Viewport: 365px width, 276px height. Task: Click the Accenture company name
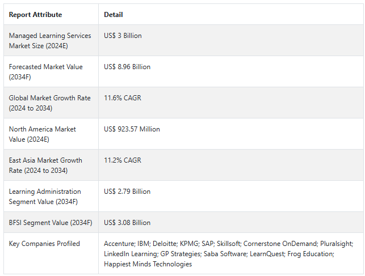(119, 244)
